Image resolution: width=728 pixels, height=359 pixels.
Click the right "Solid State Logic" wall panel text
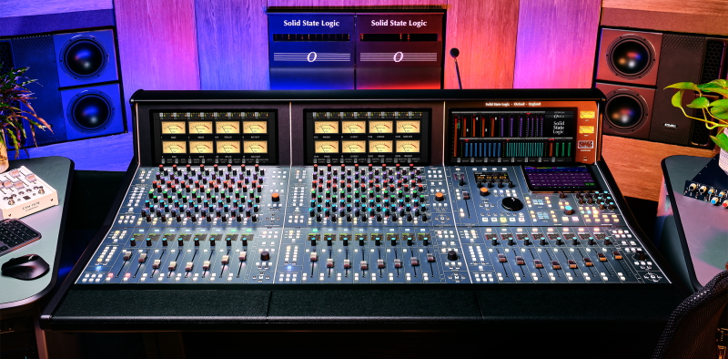click(399, 23)
